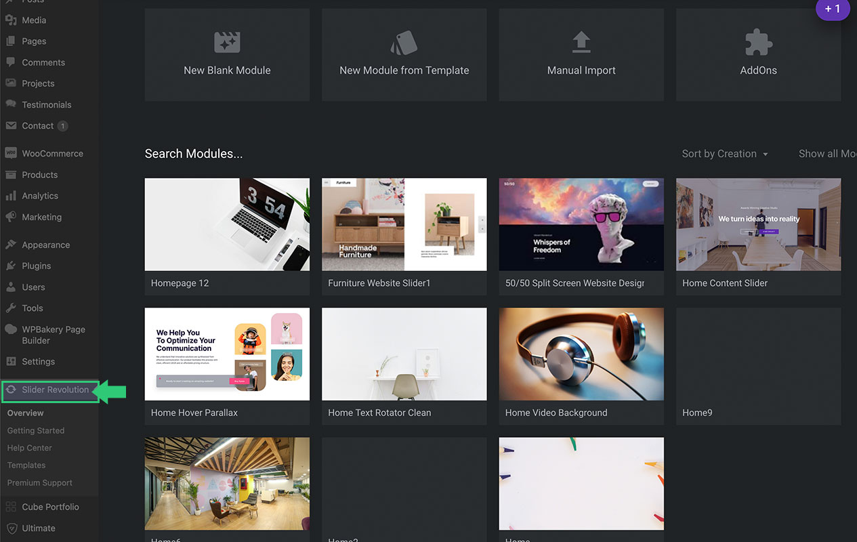Click the Appearance paintbrush icon

point(11,245)
